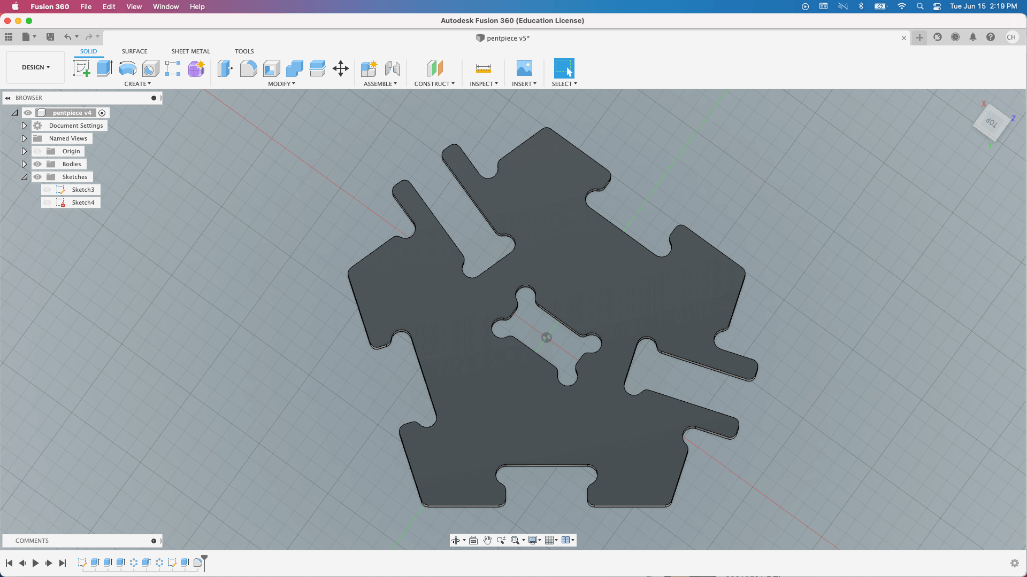Select the Create Sketch tool

pos(81,68)
